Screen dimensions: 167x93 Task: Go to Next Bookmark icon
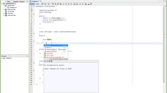pos(69,4)
